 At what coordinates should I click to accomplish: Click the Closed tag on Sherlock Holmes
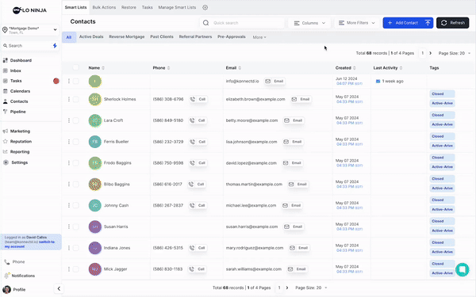[x=442, y=94]
